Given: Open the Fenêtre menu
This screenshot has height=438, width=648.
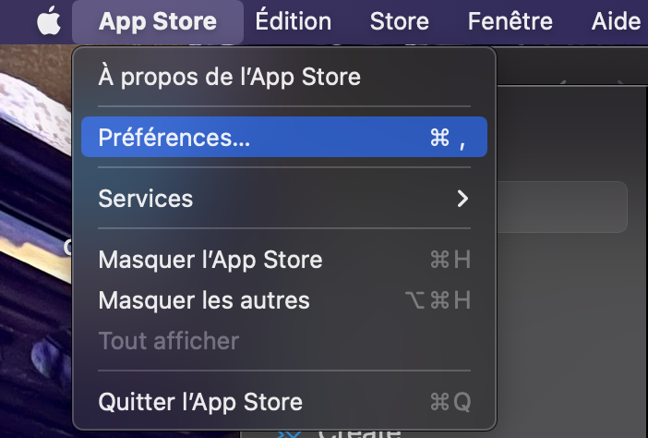Looking at the screenshot, I should click(x=510, y=21).
